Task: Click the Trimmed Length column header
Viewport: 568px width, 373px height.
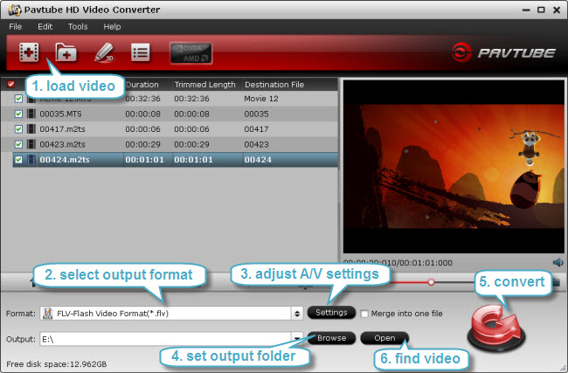Action: pos(205,85)
